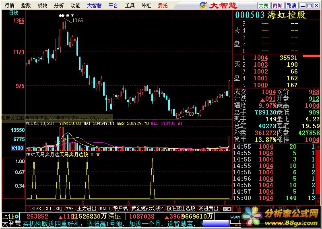Switch to the CCI indicator tab

(x=48, y=209)
